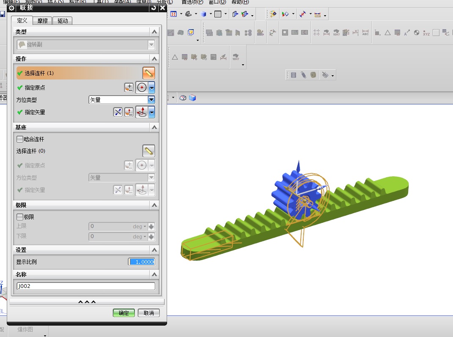Click the 爆炸图 tab at bottom
453x337 pixels.
click(x=25, y=329)
